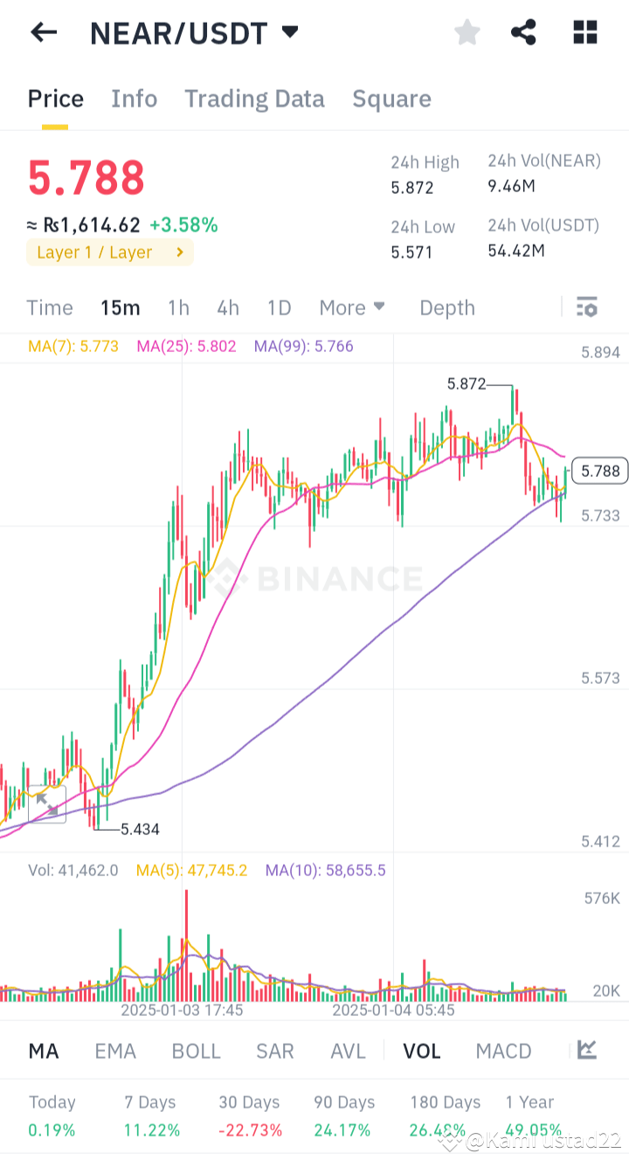Screen dimensions: 629x1160
Task: Expand the Layer 1 / Layer tag
Action: [109, 252]
